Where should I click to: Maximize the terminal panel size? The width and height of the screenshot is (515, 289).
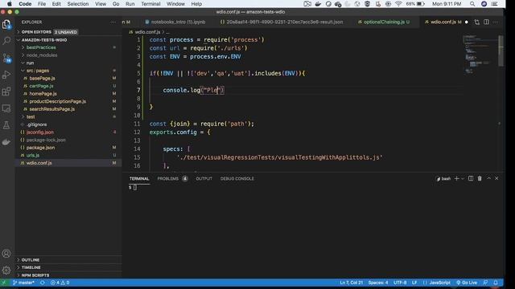(488, 178)
